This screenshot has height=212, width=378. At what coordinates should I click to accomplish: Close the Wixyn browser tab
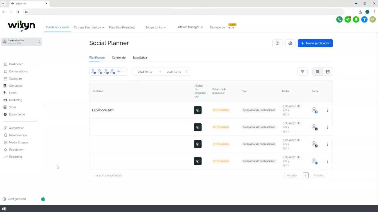point(46,3)
